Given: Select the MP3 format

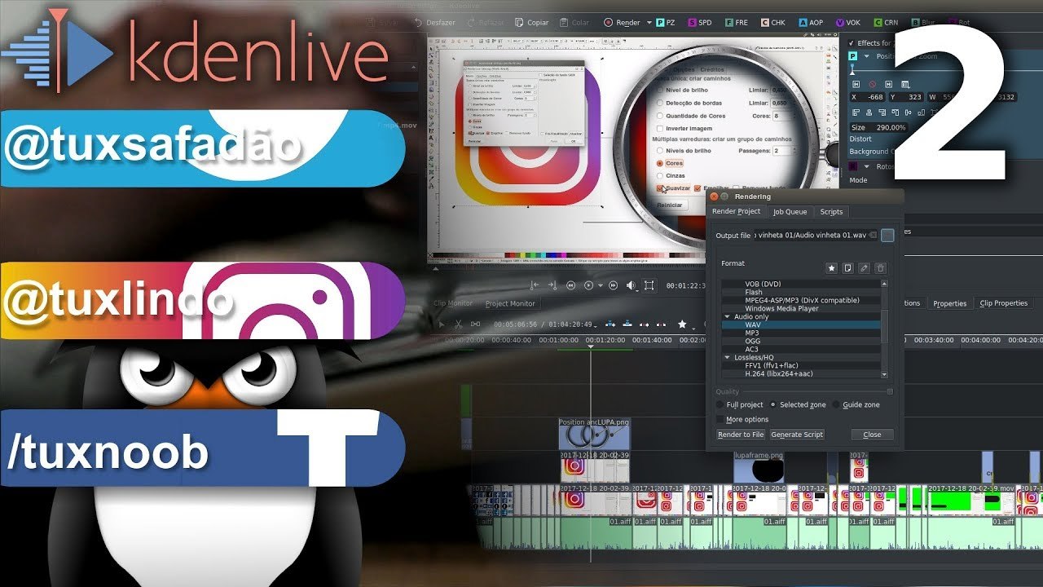Looking at the screenshot, I should (801, 333).
